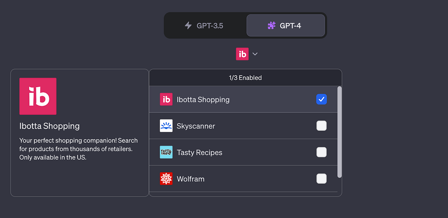
Task: Click the large Ibotta logo in the info panel
Action: [37, 96]
